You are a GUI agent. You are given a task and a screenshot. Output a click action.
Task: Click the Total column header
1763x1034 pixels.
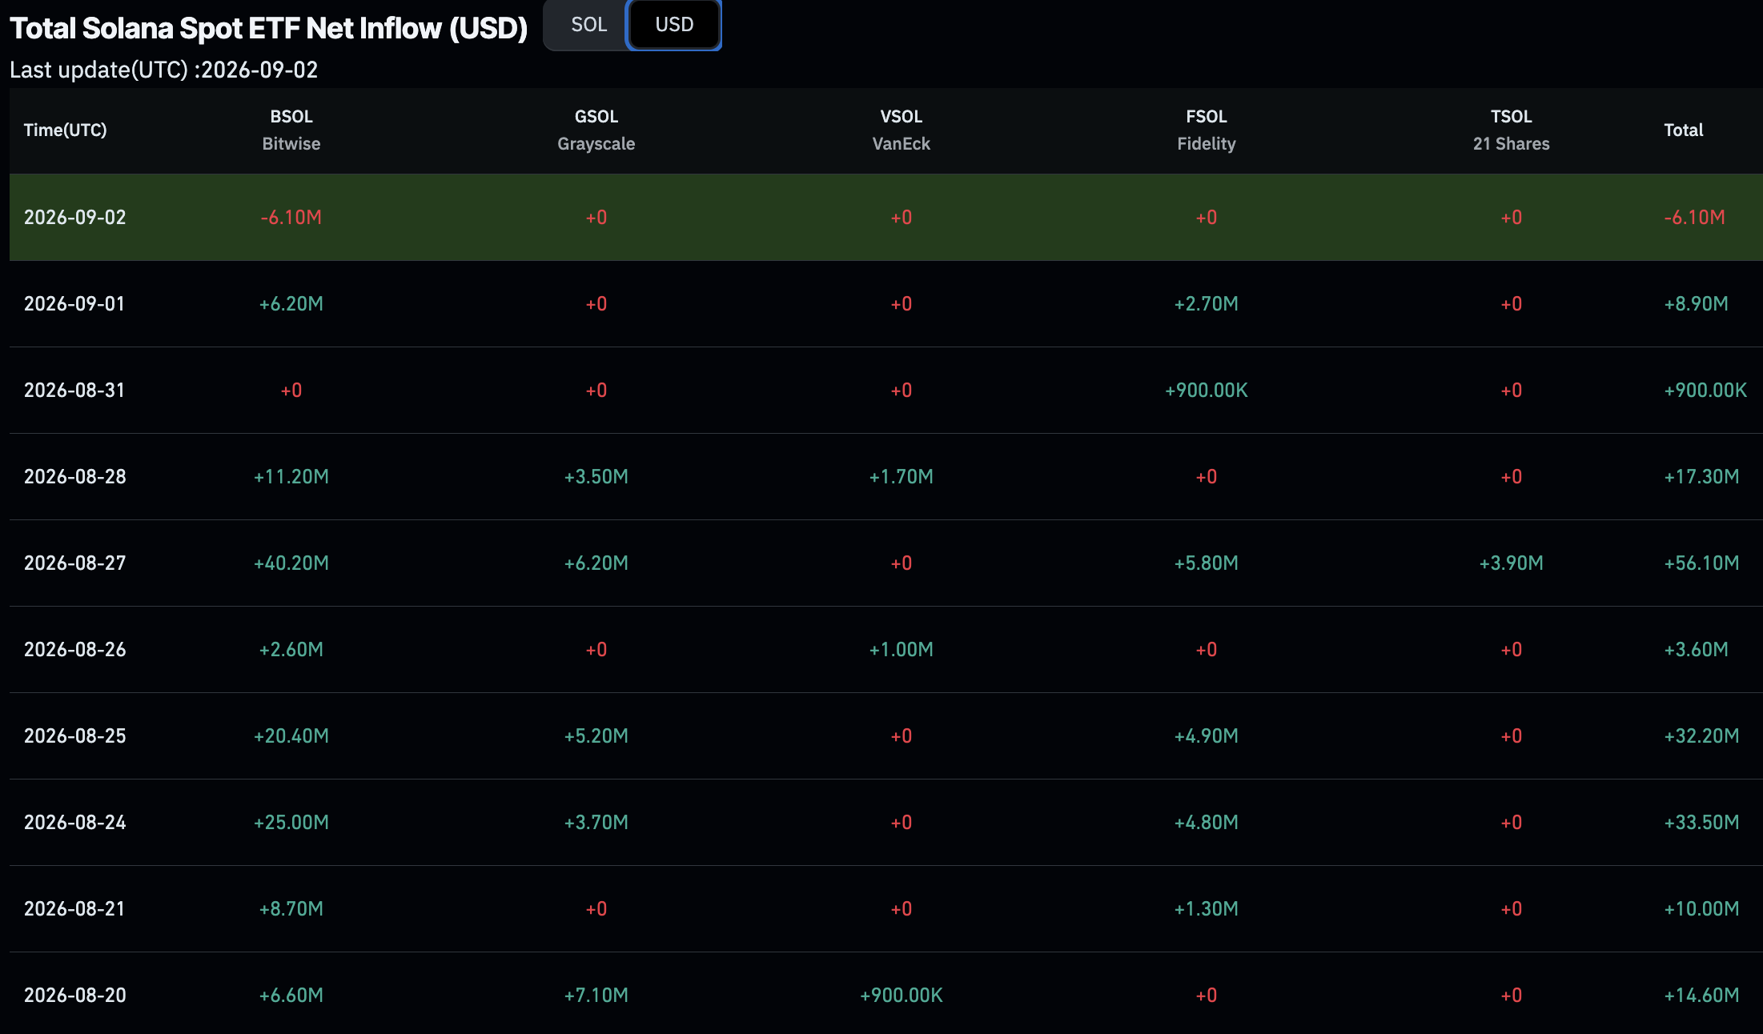[x=1684, y=130]
